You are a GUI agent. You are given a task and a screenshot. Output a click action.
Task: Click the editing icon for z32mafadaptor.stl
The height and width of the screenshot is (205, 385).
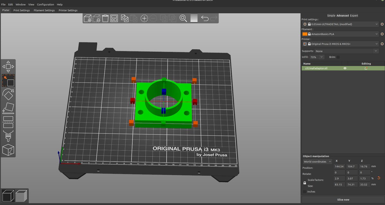366,68
